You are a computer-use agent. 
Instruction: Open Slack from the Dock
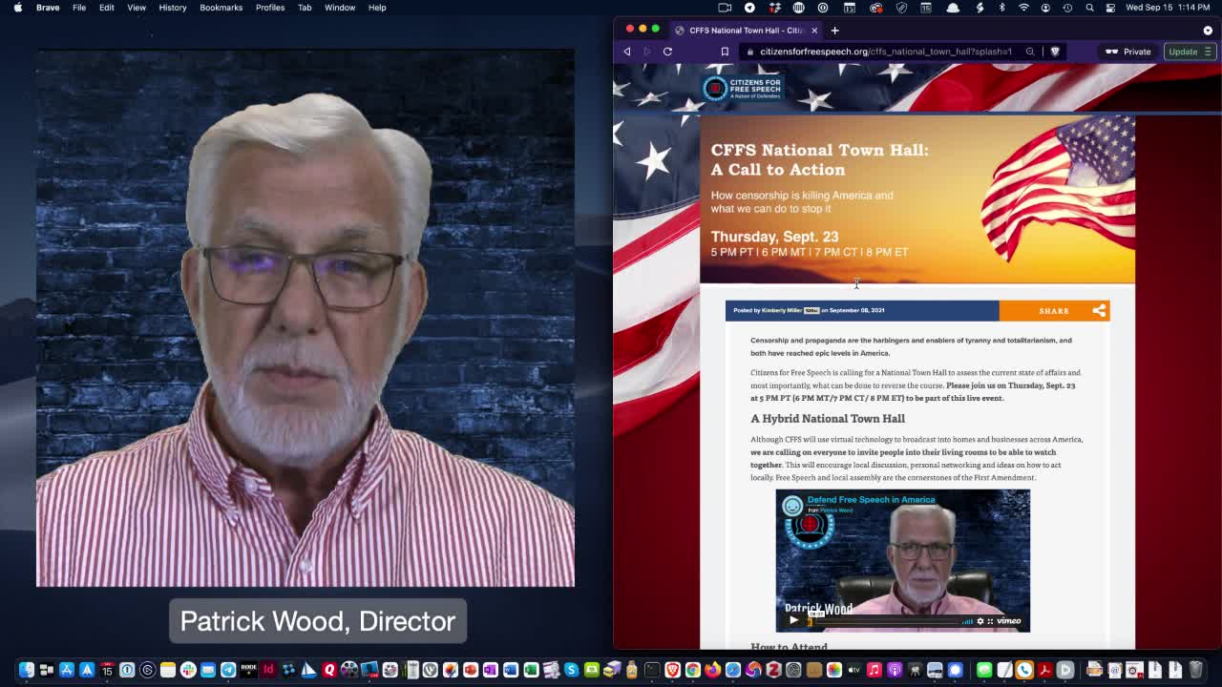(x=188, y=670)
